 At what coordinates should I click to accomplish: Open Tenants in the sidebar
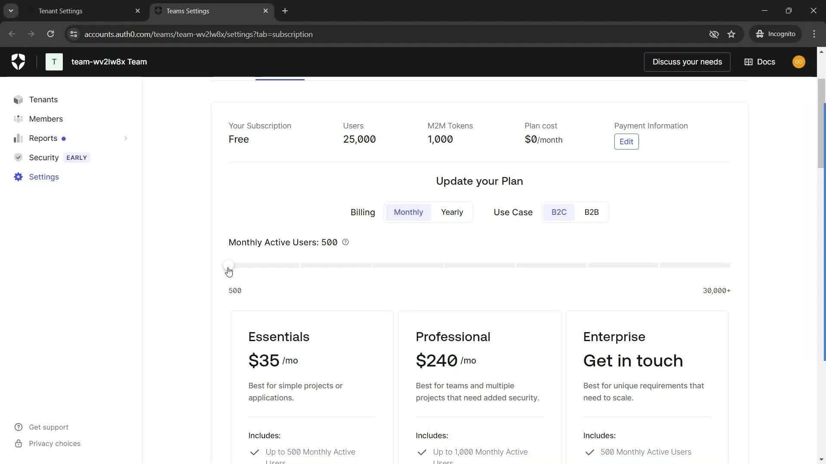coord(43,100)
